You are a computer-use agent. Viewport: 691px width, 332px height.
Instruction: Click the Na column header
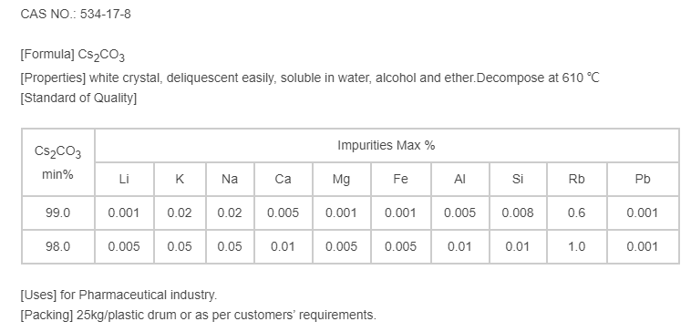pos(230,179)
